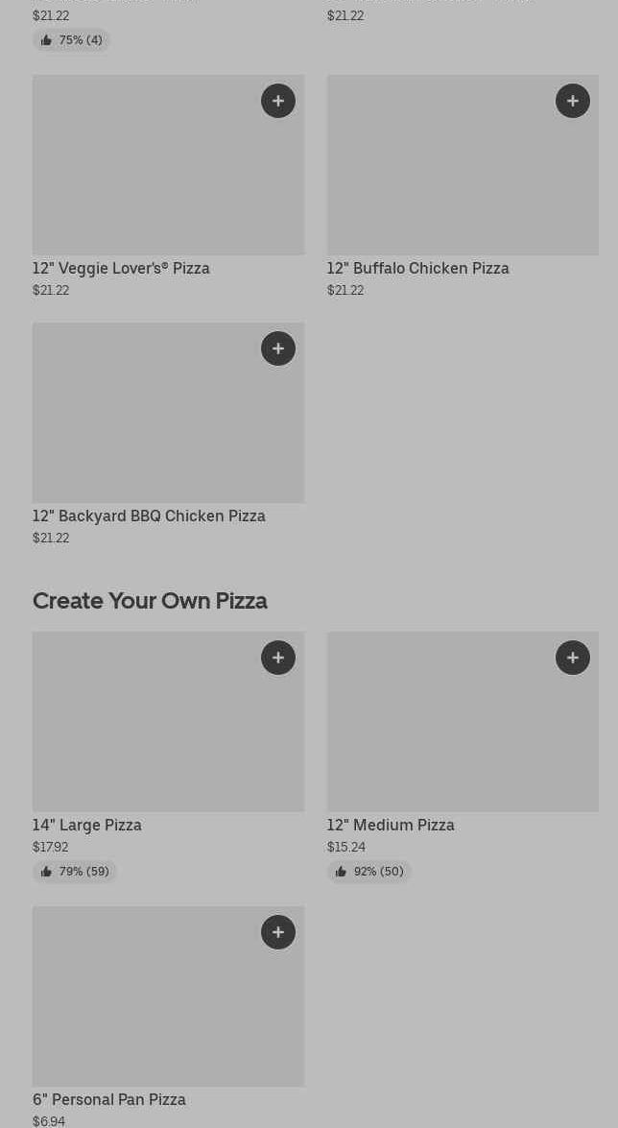Viewport: 618px width, 1128px height.
Task: Add 12" Buffalo Chicken Pizza to order
Action: 573,101
